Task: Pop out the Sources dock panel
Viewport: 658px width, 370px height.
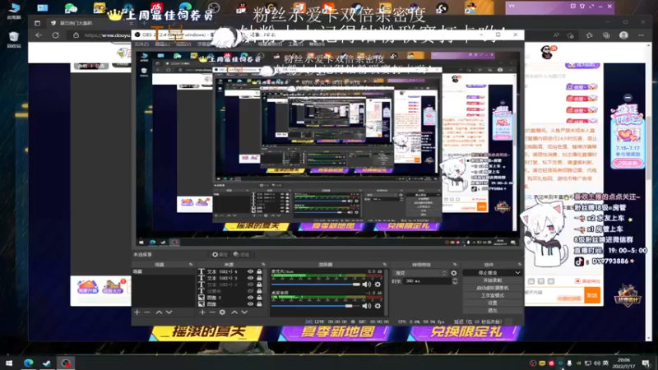Action: click(x=263, y=265)
